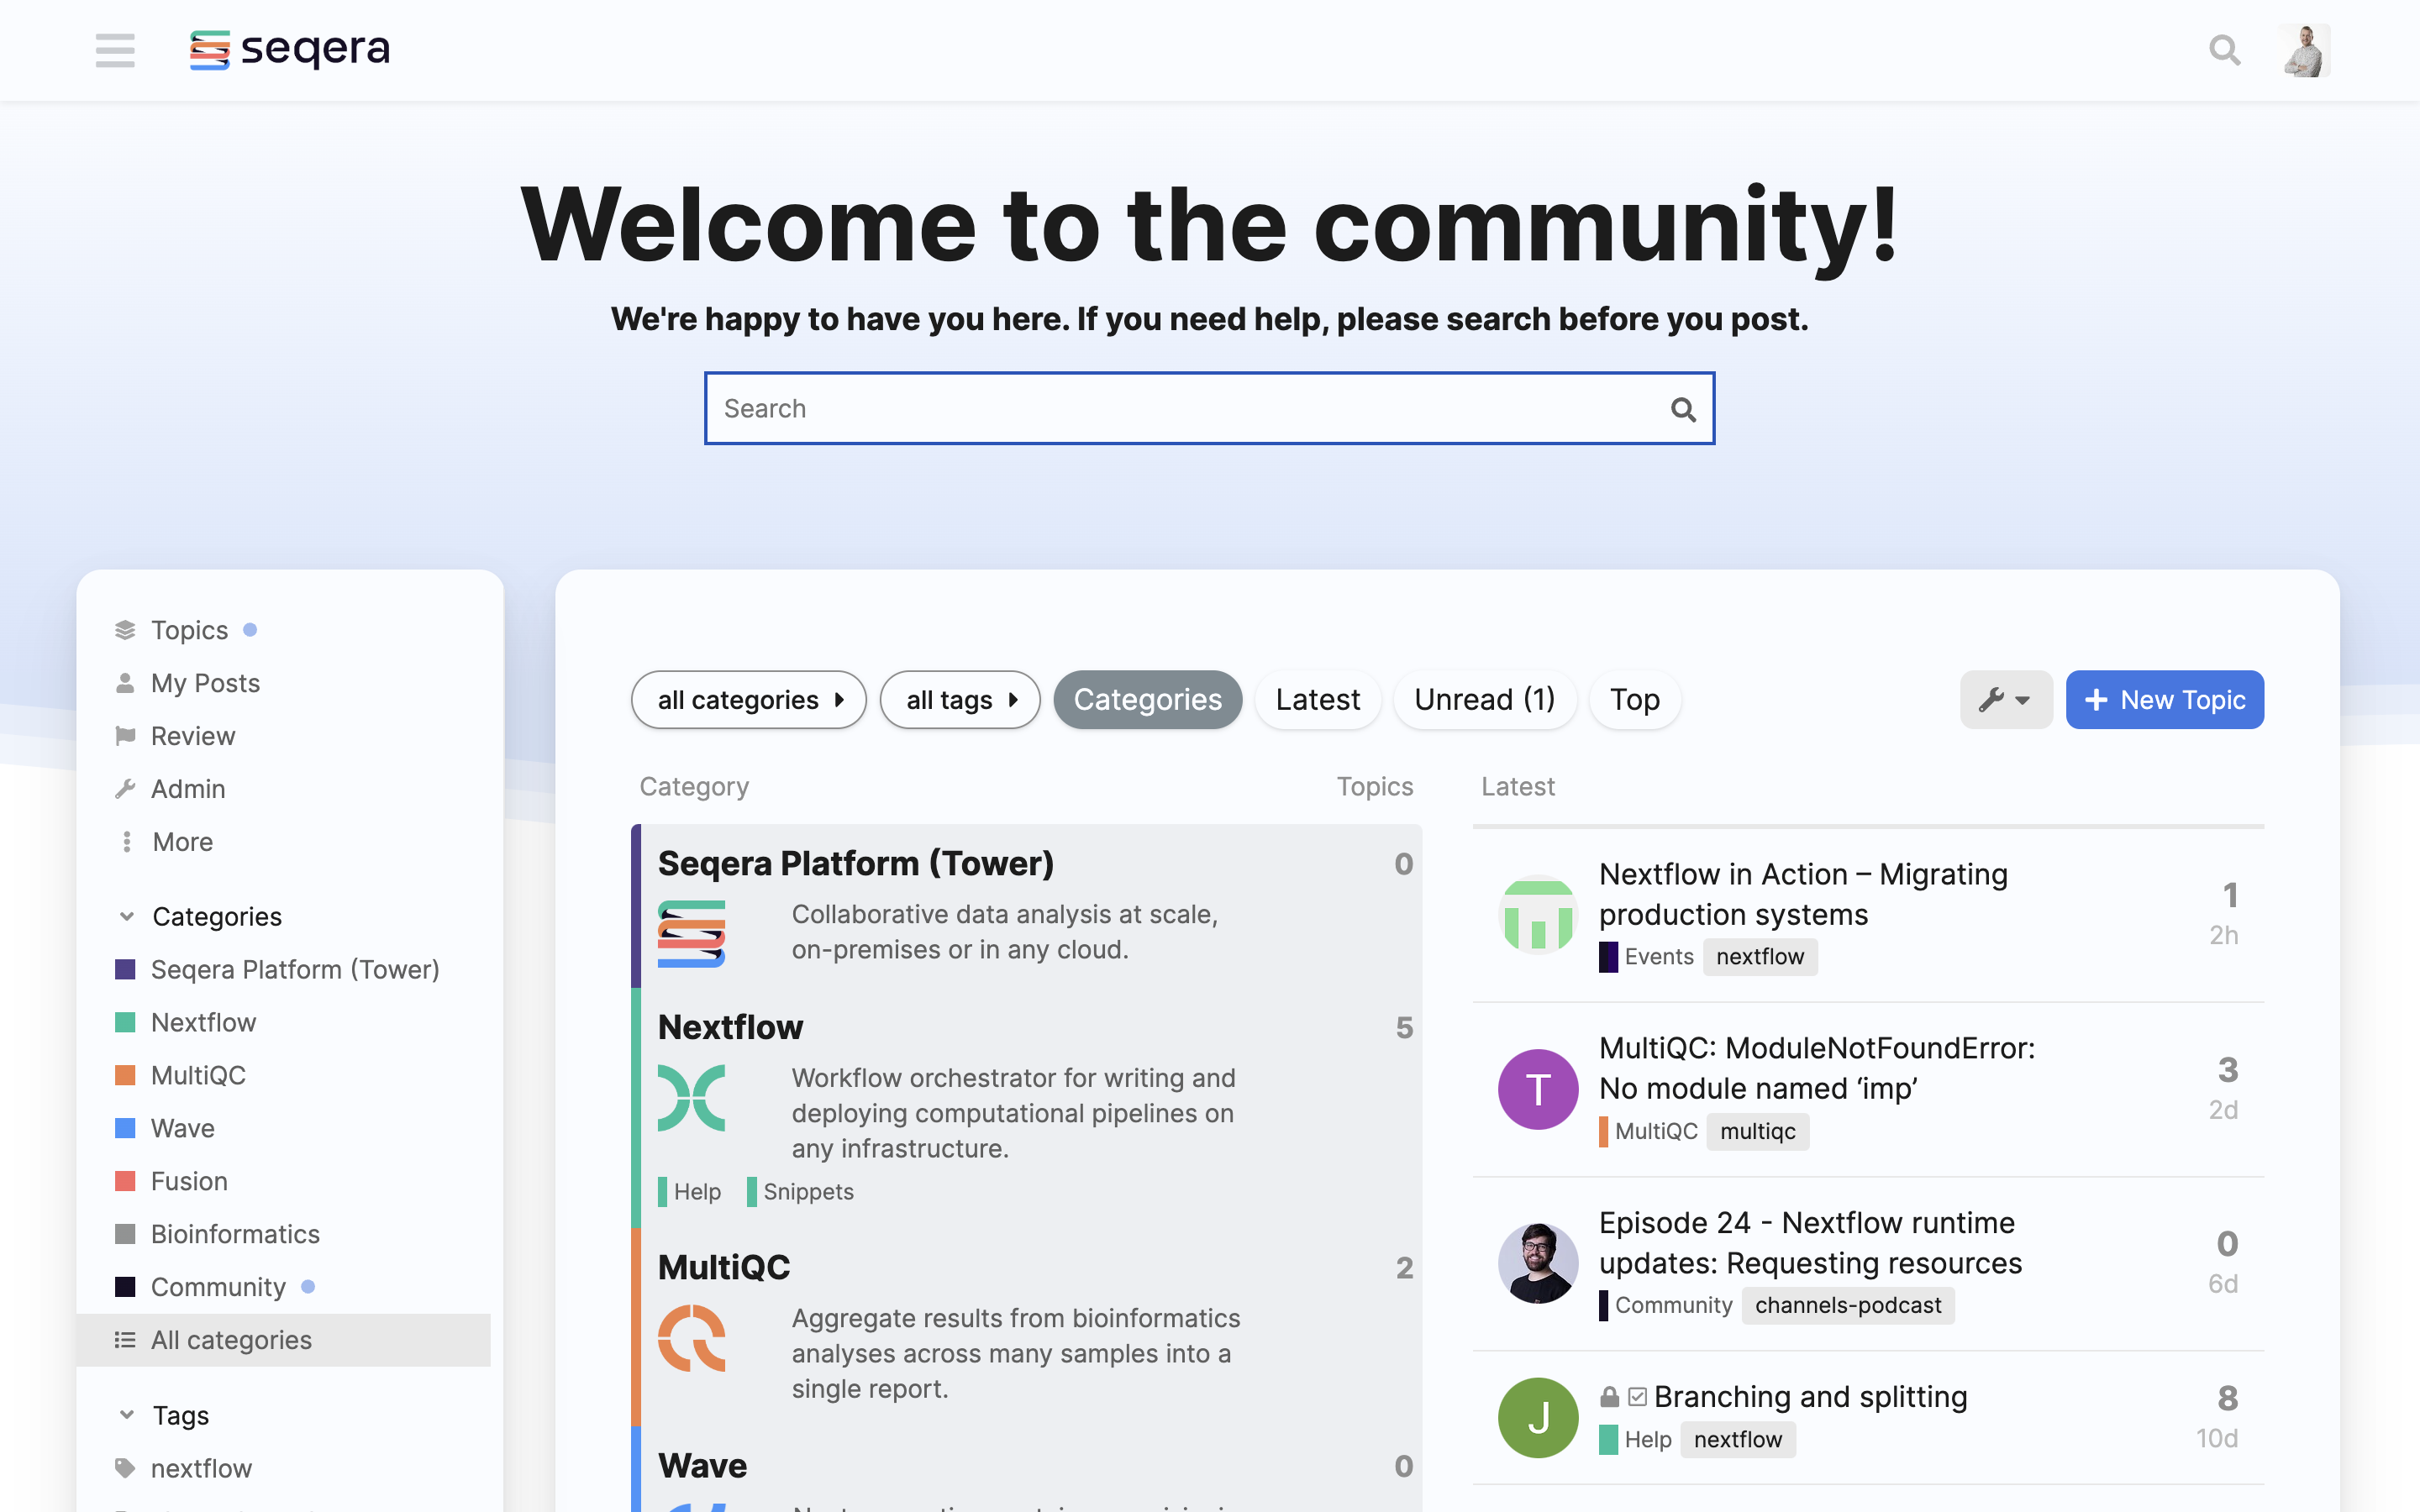Open the wrench admin actions menu
Screen dimensions: 2420x1512
coord(2006,699)
